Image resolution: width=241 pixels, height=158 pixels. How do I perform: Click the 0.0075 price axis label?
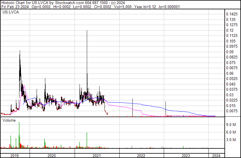tap(232, 111)
